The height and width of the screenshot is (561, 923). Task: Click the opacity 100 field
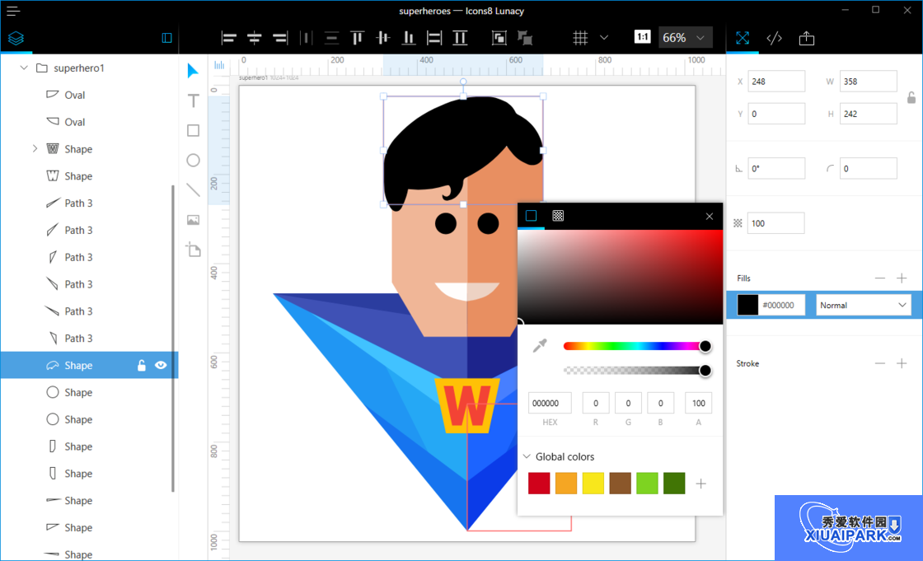click(x=775, y=223)
